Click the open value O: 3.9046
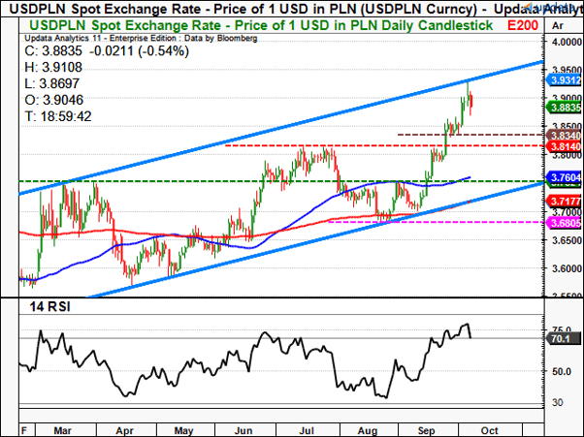This screenshot has width=584, height=437. [x=54, y=100]
